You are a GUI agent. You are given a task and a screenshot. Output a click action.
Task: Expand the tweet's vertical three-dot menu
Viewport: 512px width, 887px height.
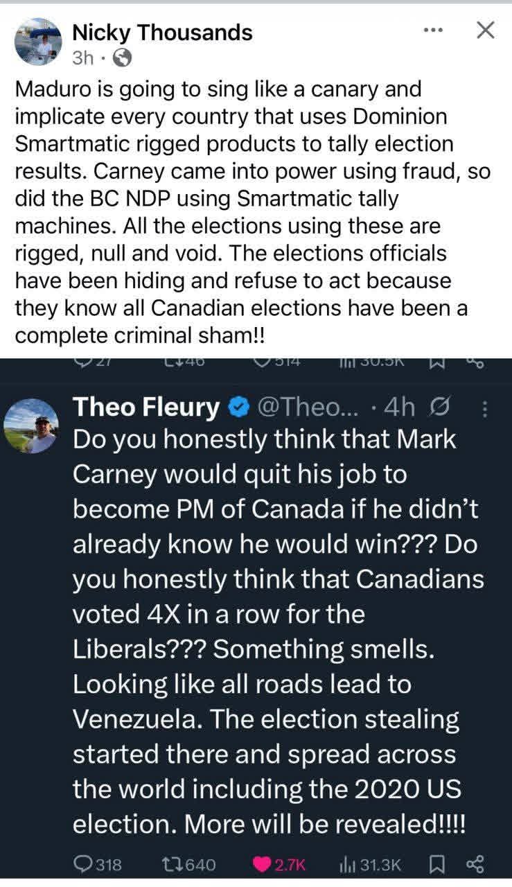pos(484,409)
